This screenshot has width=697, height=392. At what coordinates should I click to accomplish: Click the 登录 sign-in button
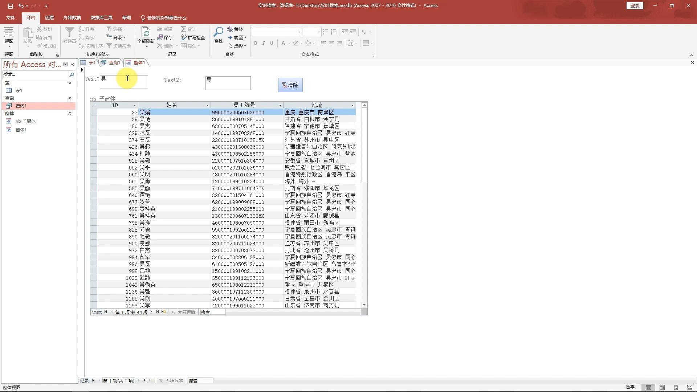coord(635,5)
